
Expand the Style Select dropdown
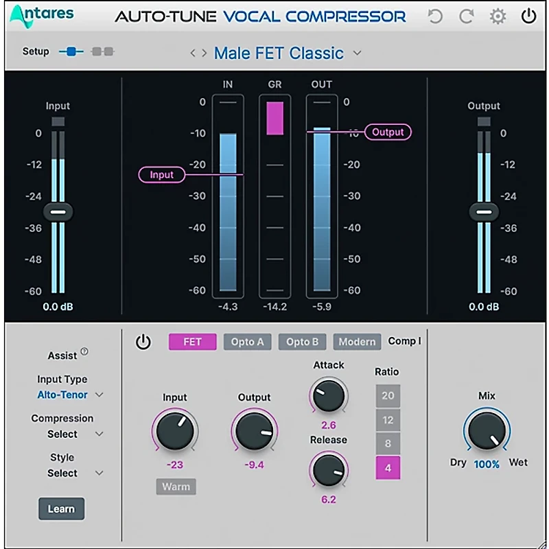tap(100, 474)
